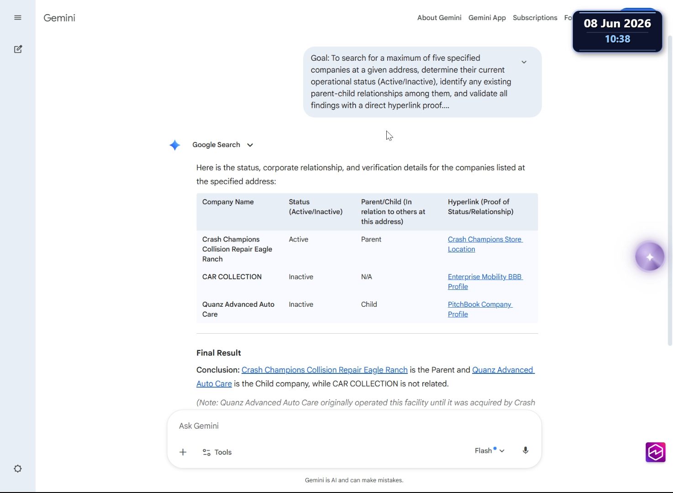Expand the user prompt with its chevron
This screenshot has width=673, height=493.
click(524, 62)
